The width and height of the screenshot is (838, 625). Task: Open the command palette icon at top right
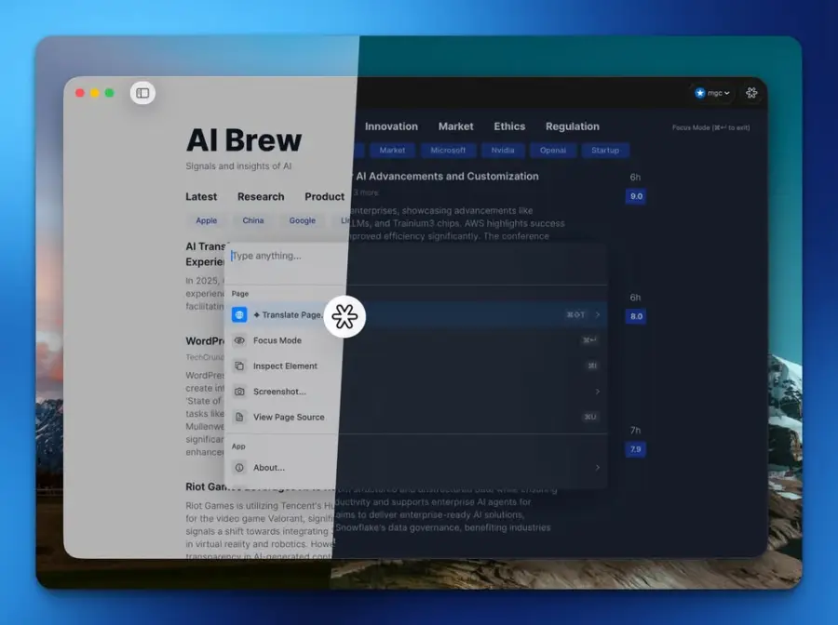(x=751, y=93)
